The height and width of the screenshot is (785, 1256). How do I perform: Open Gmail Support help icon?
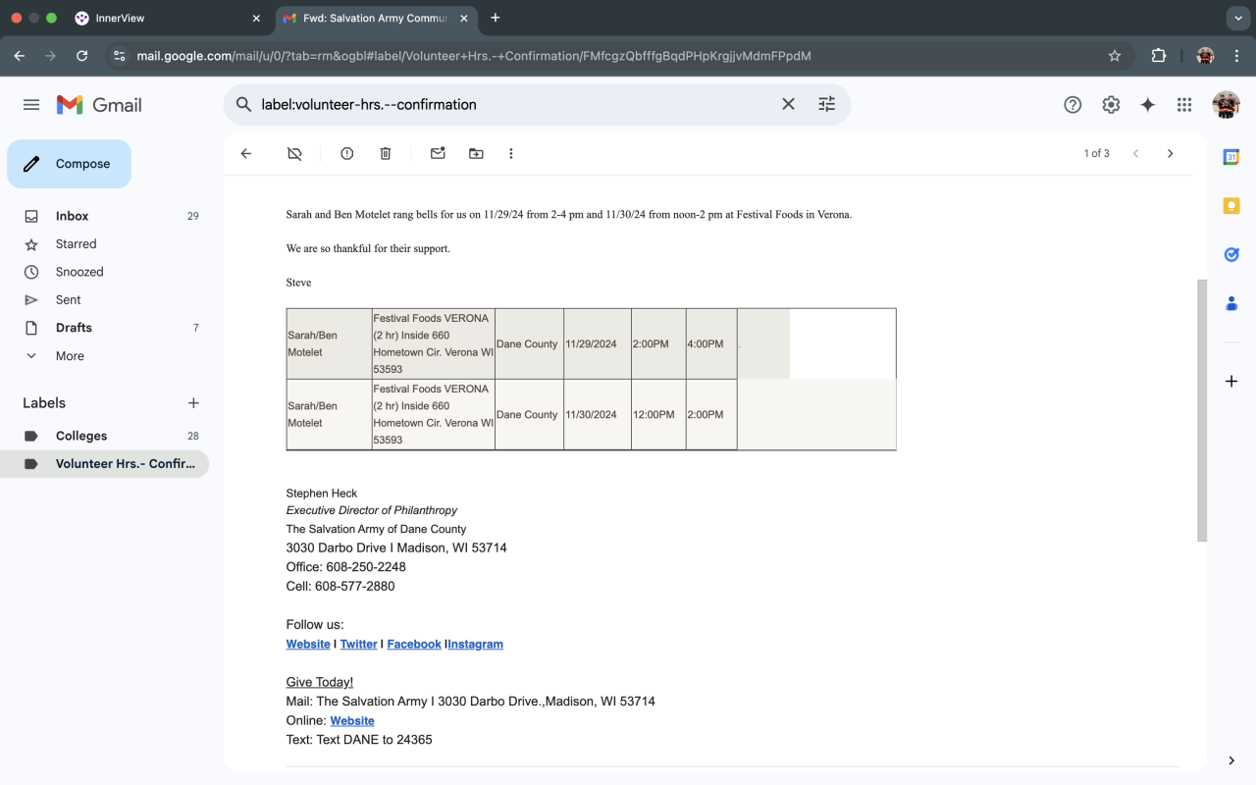1073,105
